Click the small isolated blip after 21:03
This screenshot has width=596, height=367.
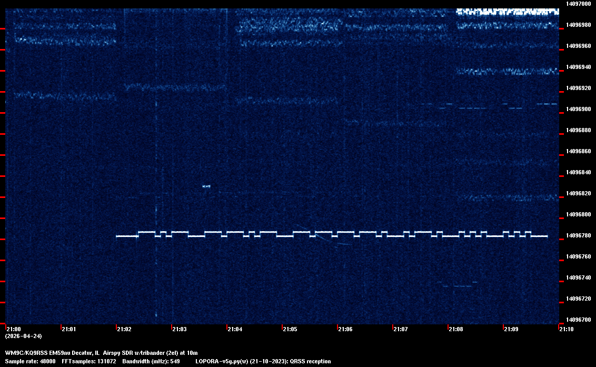coord(206,186)
